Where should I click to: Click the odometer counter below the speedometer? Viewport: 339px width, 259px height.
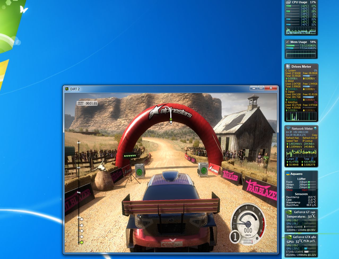[x=248, y=242]
